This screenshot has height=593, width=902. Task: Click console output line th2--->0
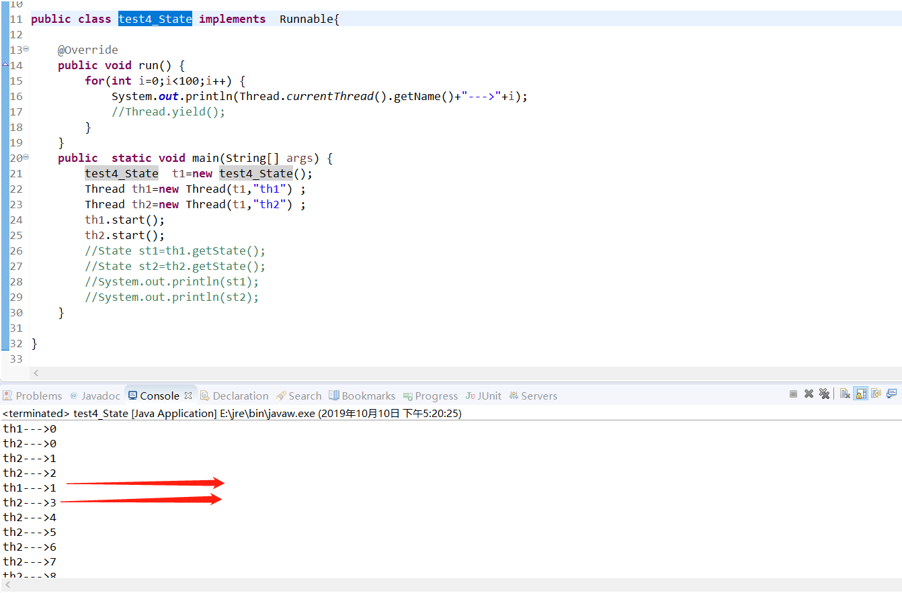click(x=30, y=443)
